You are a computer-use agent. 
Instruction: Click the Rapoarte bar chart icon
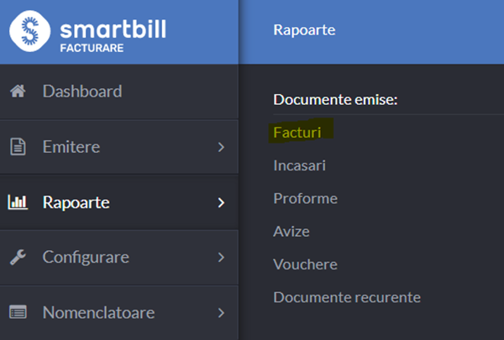click(18, 202)
